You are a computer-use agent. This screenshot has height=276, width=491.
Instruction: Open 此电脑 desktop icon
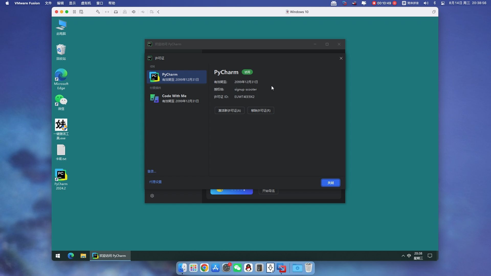click(x=61, y=27)
